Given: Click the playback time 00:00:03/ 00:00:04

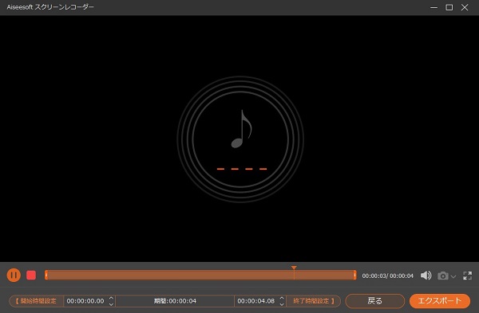Looking at the screenshot, I should [x=388, y=276].
